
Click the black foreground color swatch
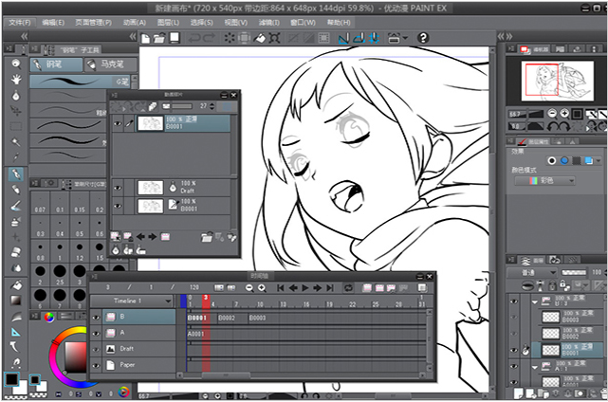click(x=11, y=379)
